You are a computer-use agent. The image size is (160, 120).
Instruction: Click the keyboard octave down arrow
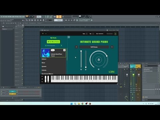tap(42, 82)
